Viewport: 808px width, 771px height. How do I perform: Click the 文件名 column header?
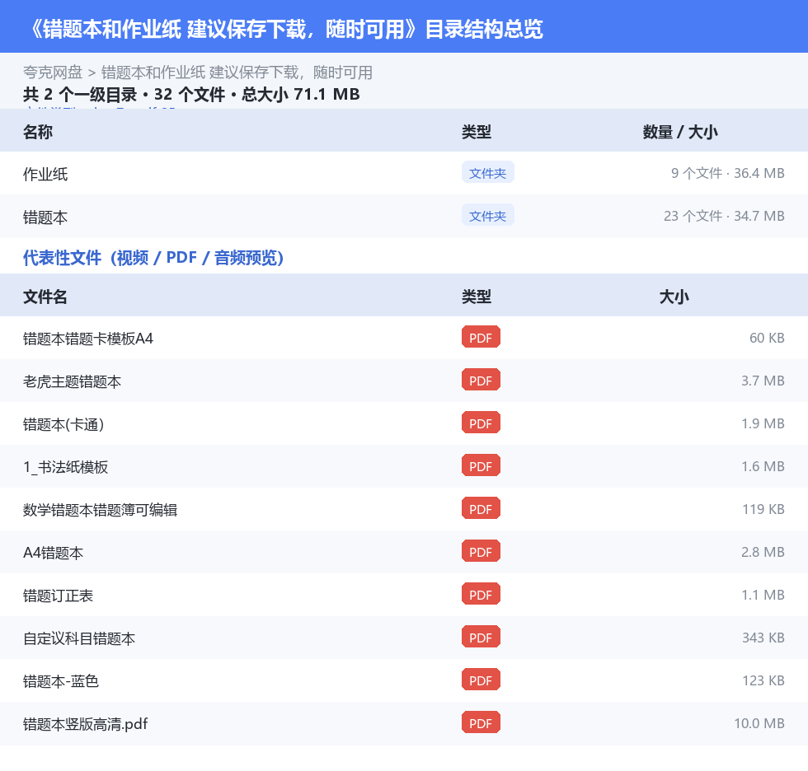45,297
